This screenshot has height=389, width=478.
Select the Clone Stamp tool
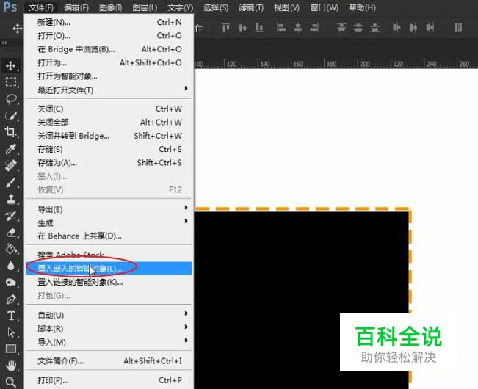(x=11, y=199)
